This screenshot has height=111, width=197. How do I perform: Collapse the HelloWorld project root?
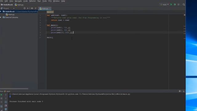(1, 12)
